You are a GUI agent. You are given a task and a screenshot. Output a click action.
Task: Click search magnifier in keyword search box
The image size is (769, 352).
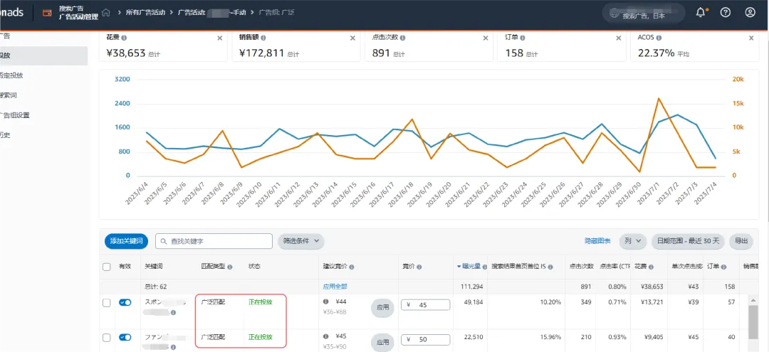(164, 241)
